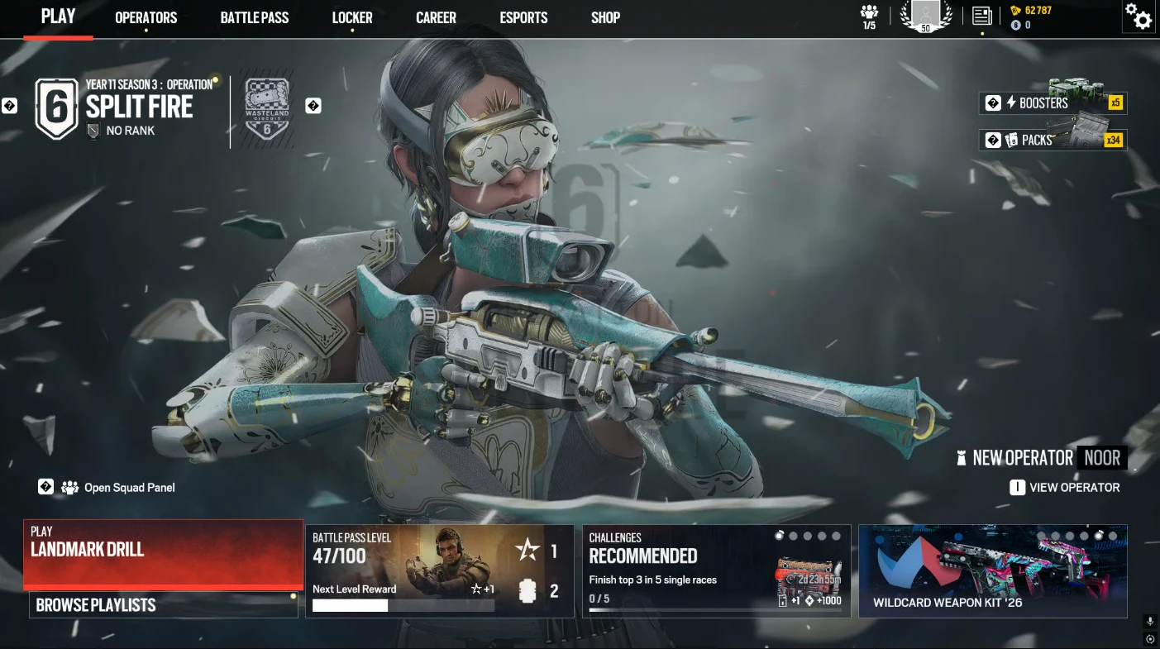Select second dot in Challenges carousel

[x=793, y=536]
